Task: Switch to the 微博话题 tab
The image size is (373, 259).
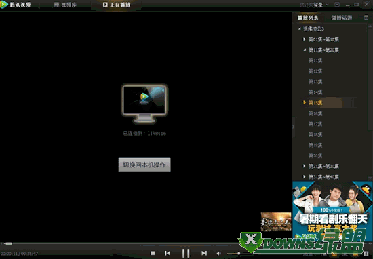Action: [x=341, y=18]
